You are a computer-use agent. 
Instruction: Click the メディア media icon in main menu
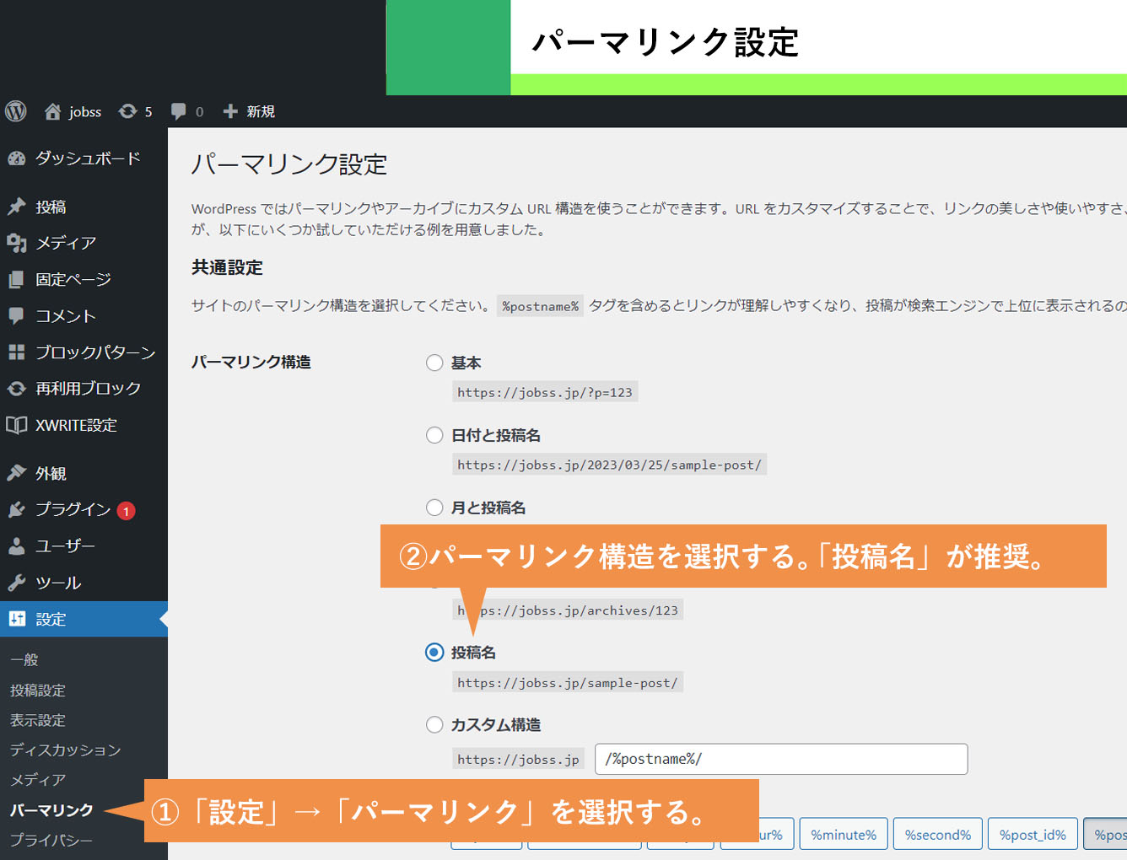[16, 243]
